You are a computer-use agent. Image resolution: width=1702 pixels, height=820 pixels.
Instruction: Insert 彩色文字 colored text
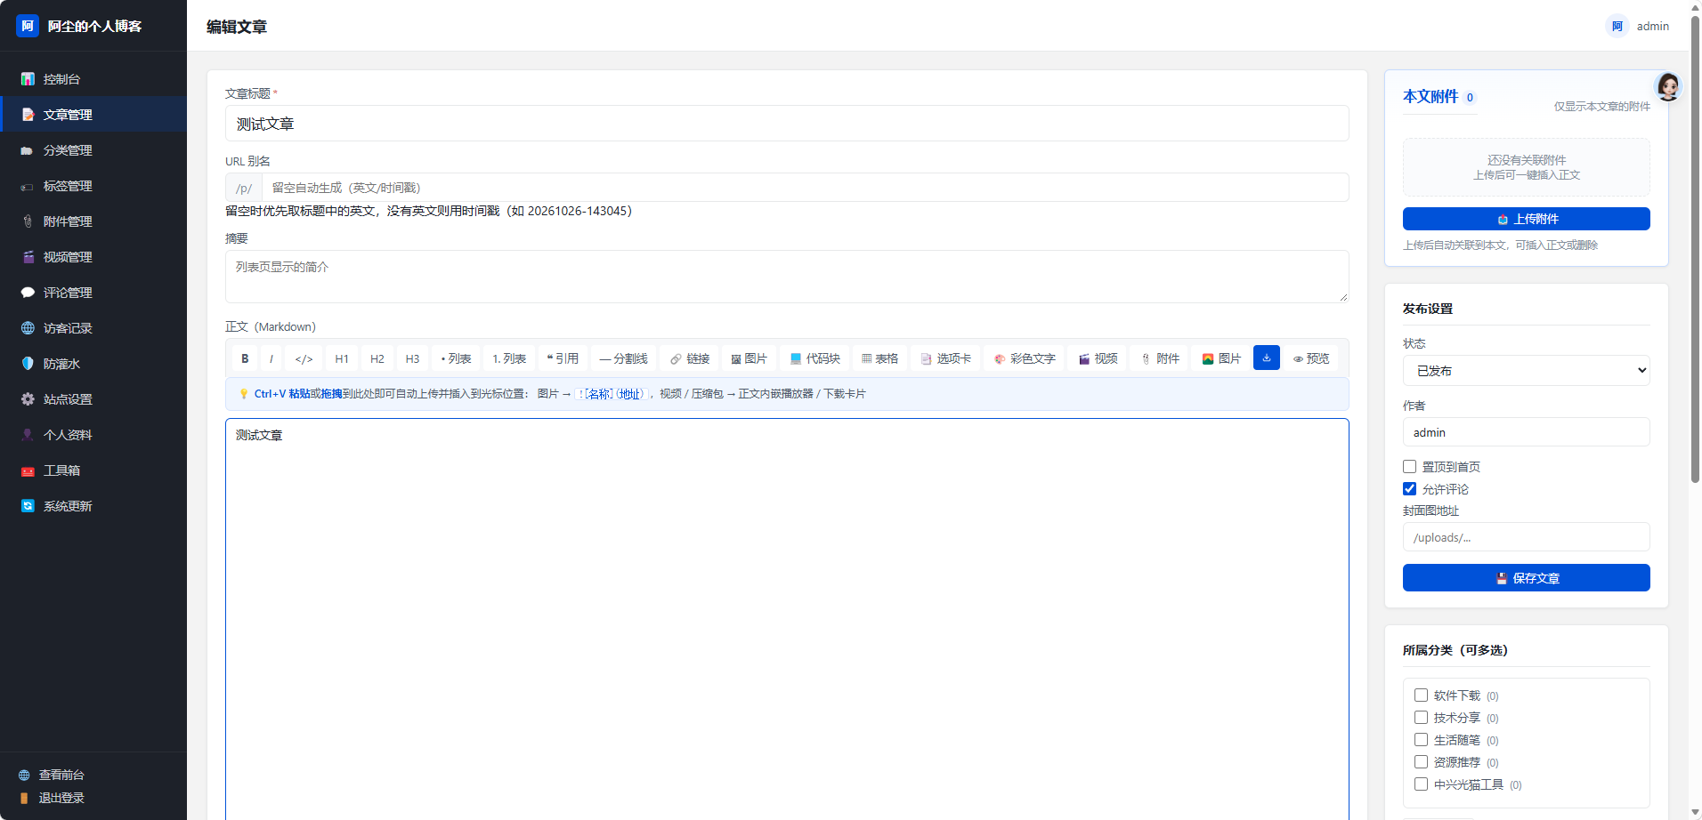pyautogui.click(x=1025, y=358)
